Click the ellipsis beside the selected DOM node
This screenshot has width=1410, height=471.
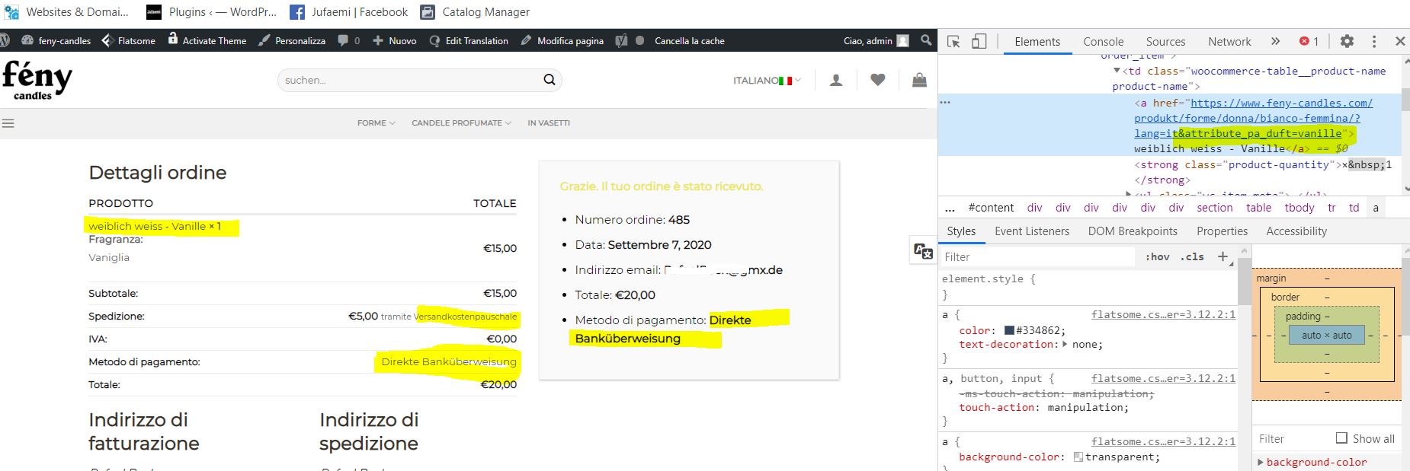945,102
